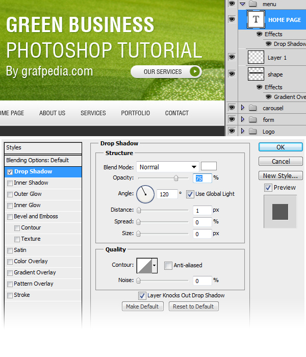Viewport: 306px width, 357px height.
Task: Select the HOME PAGE text layer thumbnail
Action: click(x=256, y=19)
